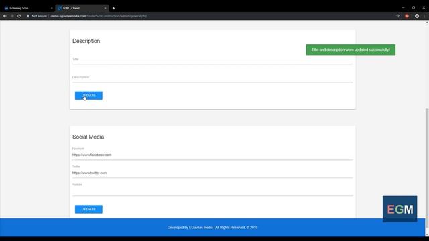Focus the Description input field
Viewport: 429px width, 241px height.
(x=212, y=78)
